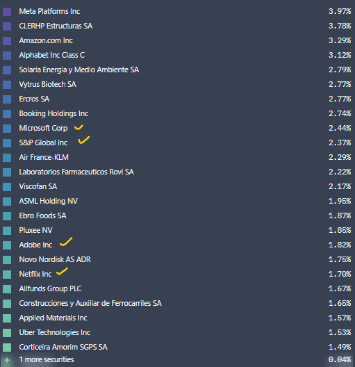Select Solaria Energia y Medio Ambiente SA
The width and height of the screenshot is (355, 367).
pos(79,70)
